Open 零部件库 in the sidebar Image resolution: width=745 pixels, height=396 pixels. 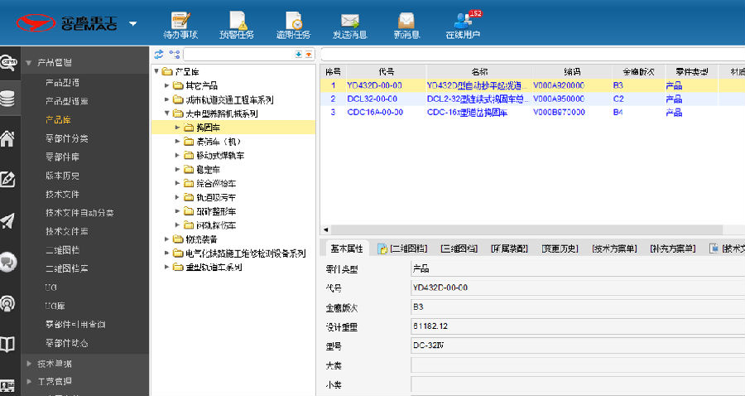click(x=62, y=157)
